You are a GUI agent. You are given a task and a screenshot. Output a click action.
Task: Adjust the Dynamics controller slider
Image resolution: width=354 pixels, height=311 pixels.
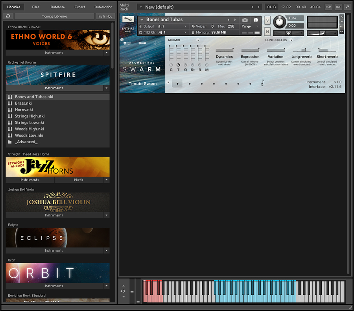pyautogui.click(x=225, y=50)
